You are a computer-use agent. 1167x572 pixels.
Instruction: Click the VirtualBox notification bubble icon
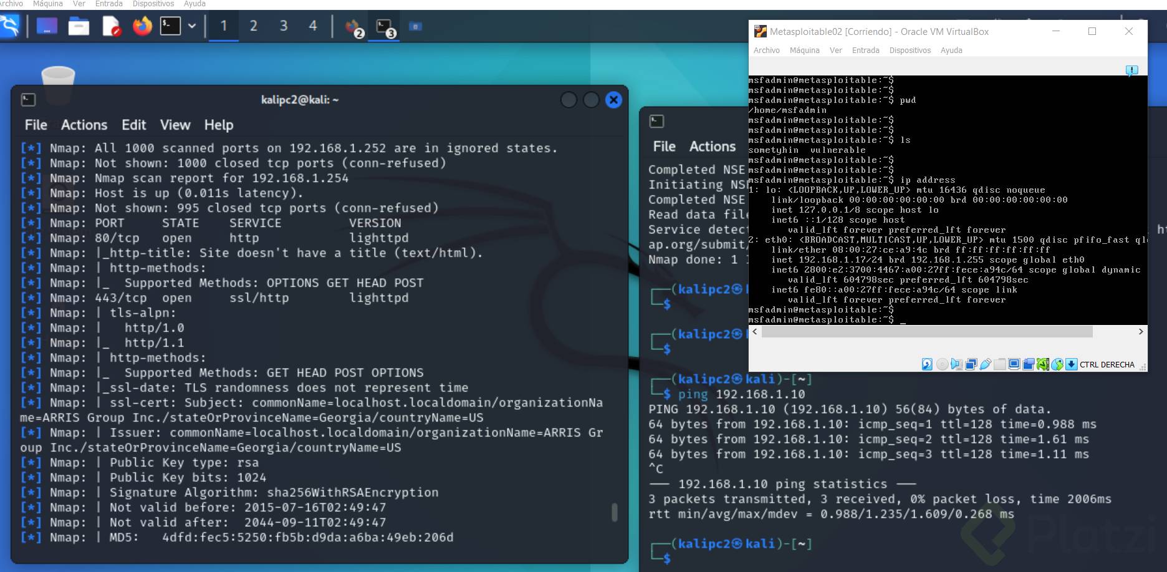(x=1132, y=70)
